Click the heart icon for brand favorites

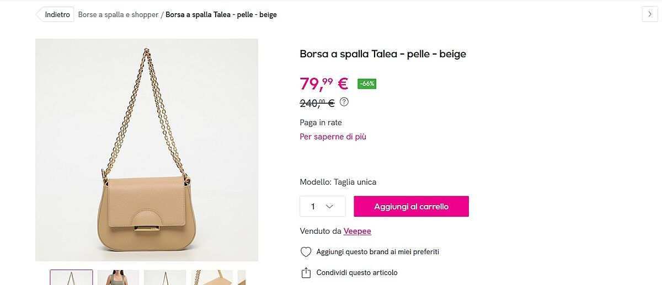pos(306,252)
